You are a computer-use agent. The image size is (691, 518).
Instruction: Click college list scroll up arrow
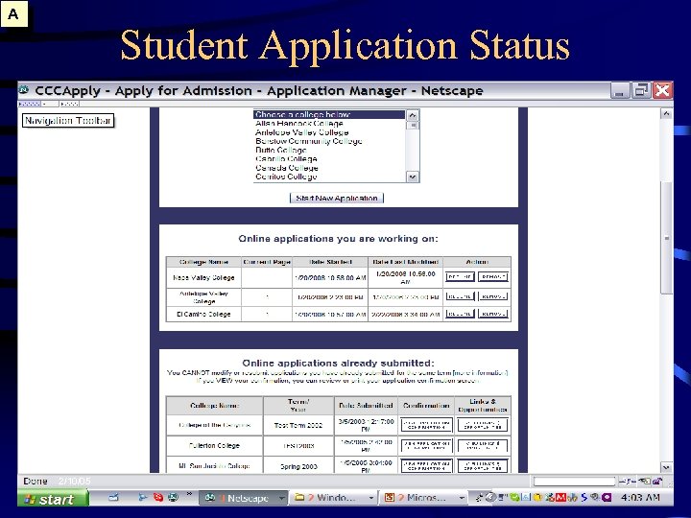coord(412,115)
